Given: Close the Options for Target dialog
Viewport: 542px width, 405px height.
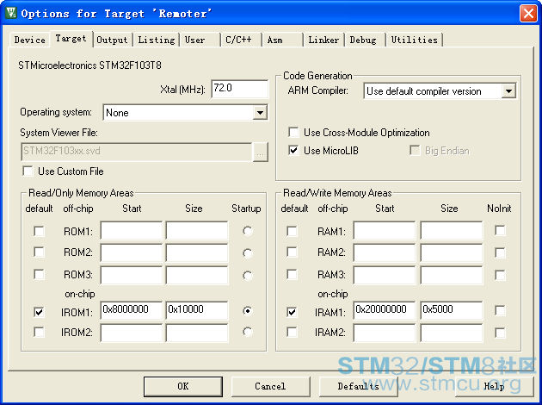Looking at the screenshot, I should click(x=528, y=14).
